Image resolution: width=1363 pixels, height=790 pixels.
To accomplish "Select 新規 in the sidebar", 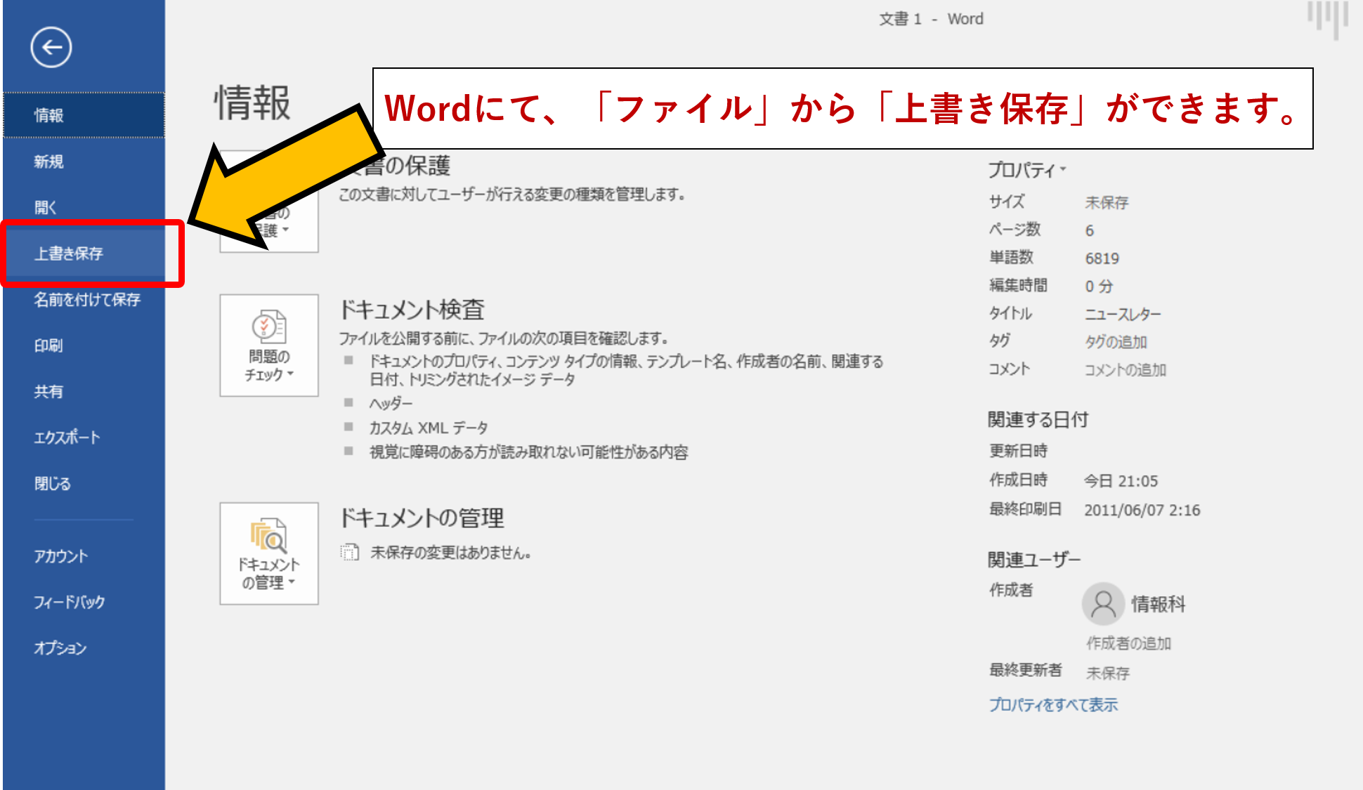I will 84,162.
